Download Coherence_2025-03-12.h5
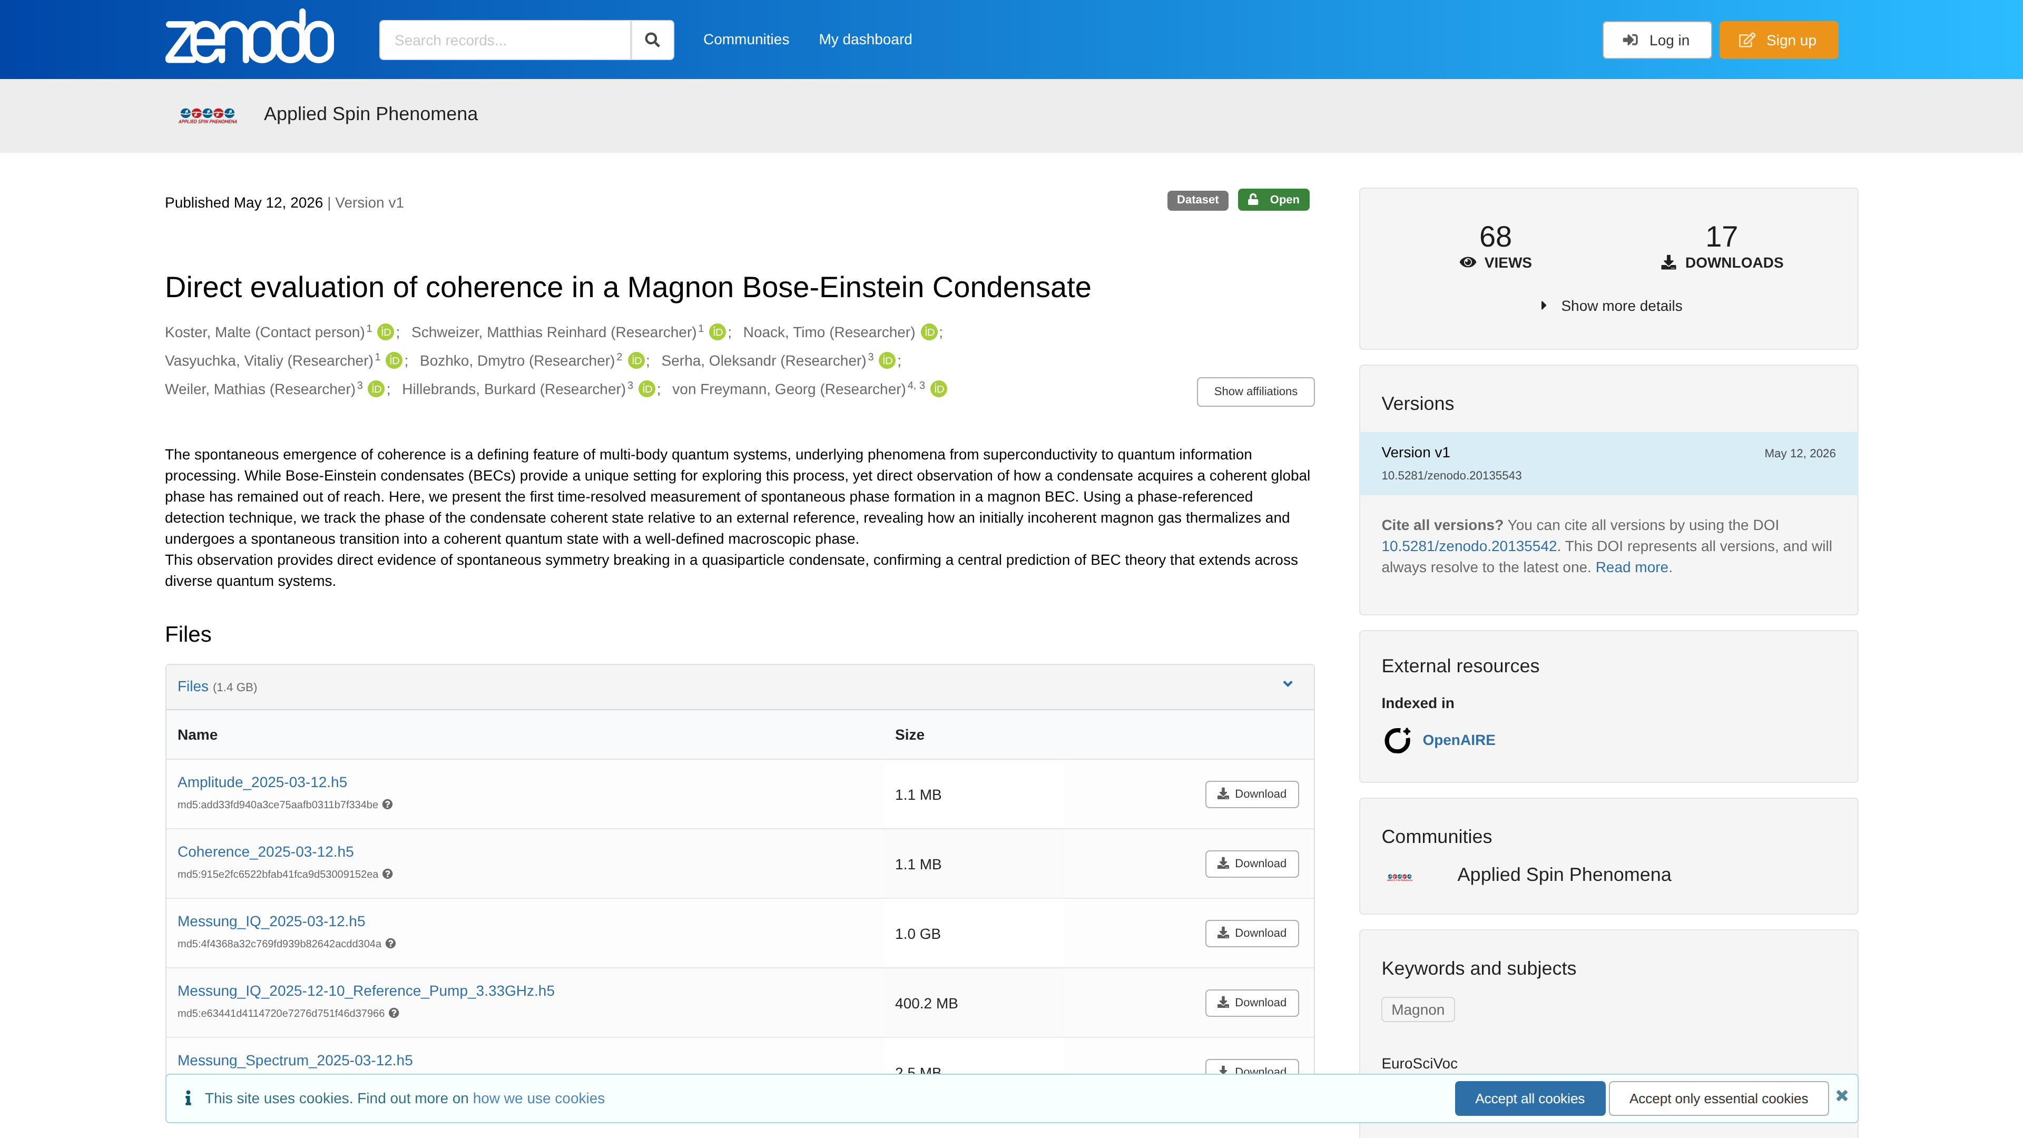This screenshot has height=1138, width=2023. (1252, 863)
